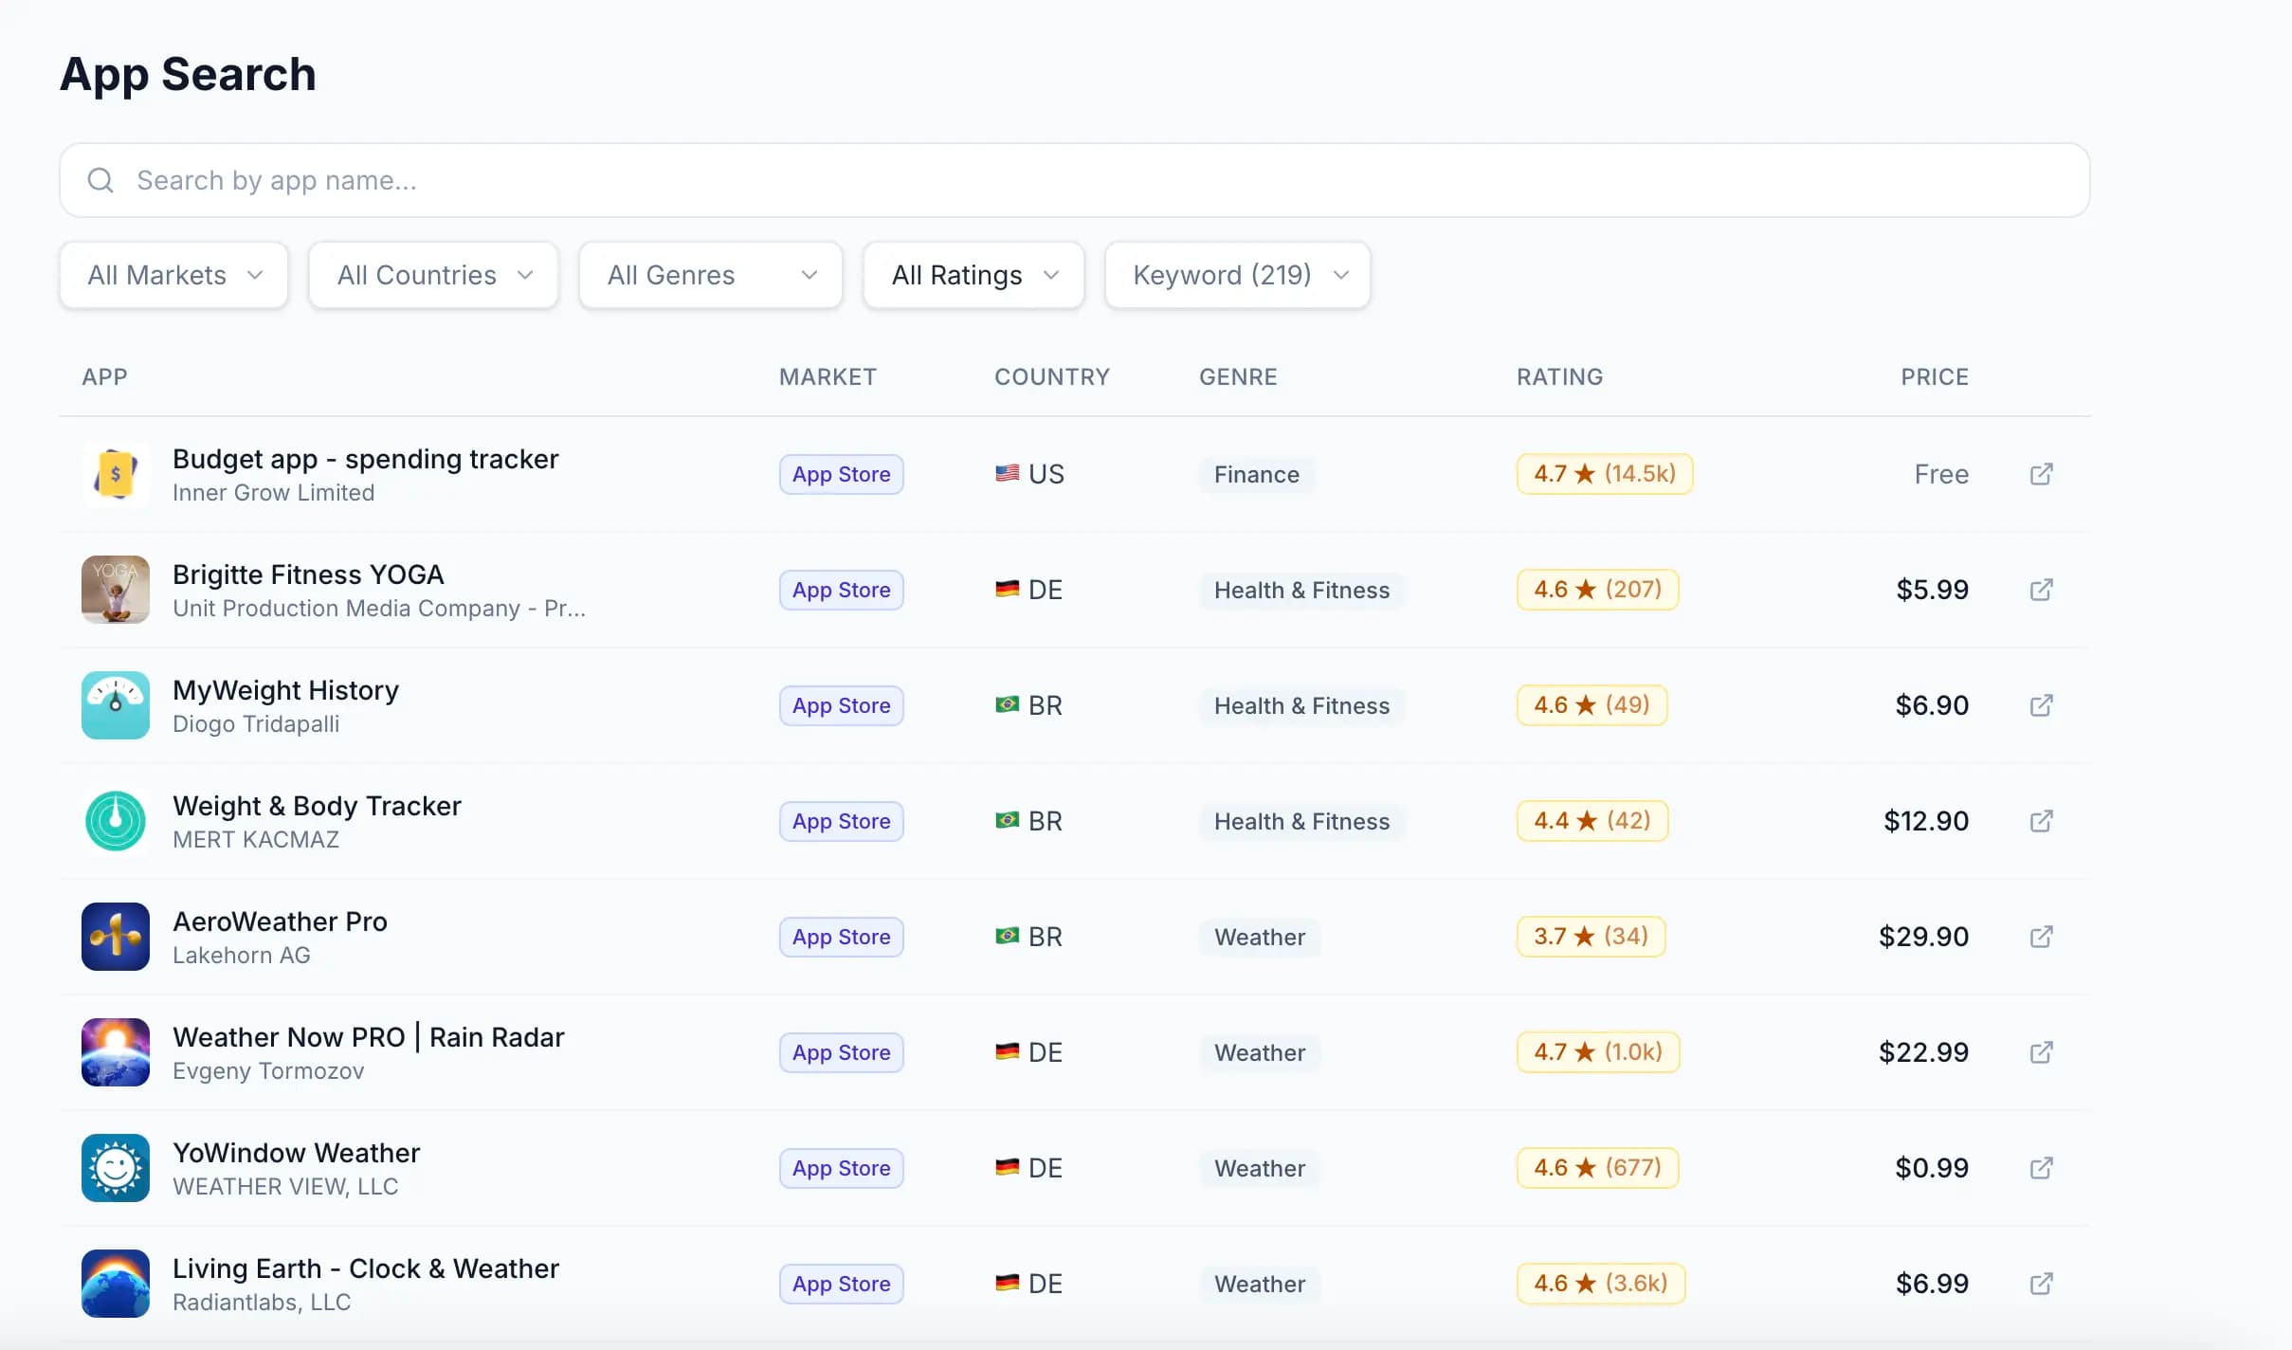The image size is (2292, 1350).
Task: Click the Free price in Budget app row
Action: [x=1941, y=474]
